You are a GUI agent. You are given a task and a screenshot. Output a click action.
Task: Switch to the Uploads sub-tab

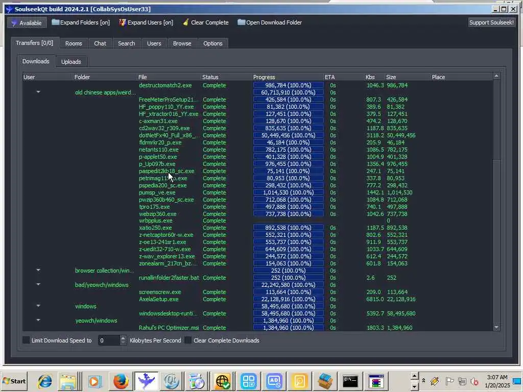(71, 62)
